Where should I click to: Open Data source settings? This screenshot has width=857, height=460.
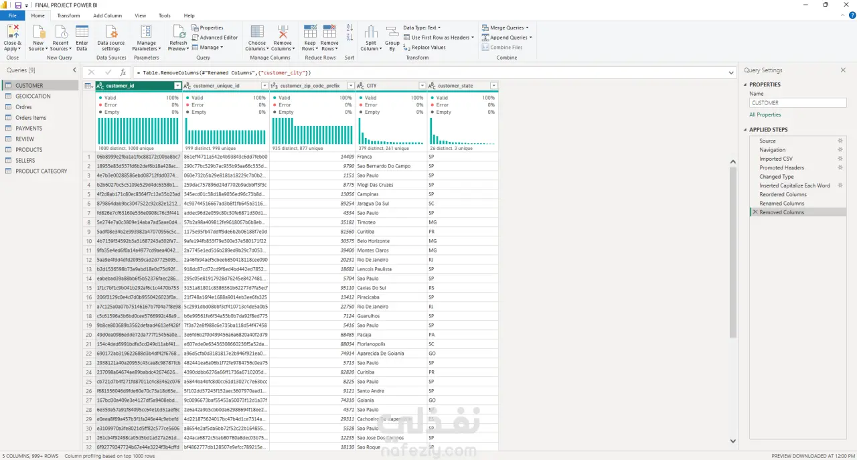pyautogui.click(x=111, y=37)
